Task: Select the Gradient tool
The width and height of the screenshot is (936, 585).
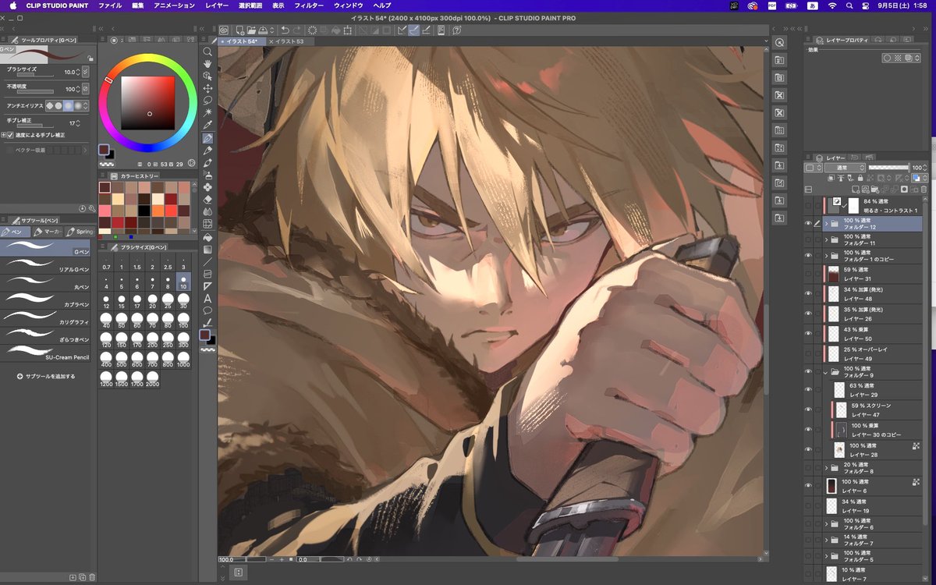Action: [x=208, y=250]
